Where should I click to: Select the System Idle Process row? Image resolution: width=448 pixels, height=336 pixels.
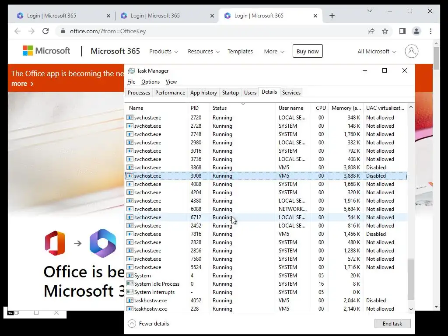click(x=266, y=284)
